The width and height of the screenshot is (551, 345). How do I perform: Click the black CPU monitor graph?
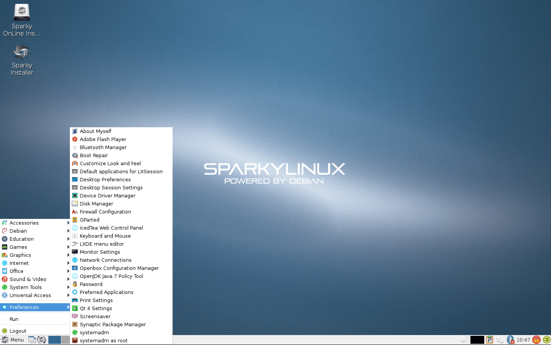(x=477, y=340)
